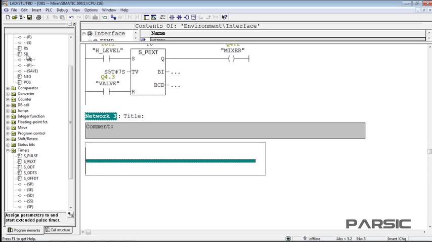Click the Print toolbar icon
This screenshot has height=242, width=432.
pos(38,17)
